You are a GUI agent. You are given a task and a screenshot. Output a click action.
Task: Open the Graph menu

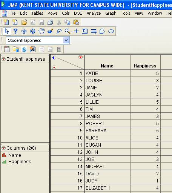pyautogui.click(x=111, y=13)
